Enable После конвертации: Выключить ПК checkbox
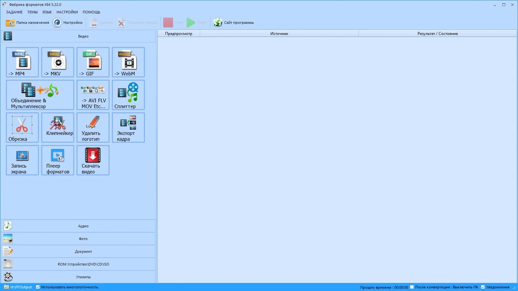The height and width of the screenshot is (291, 518). [412, 287]
